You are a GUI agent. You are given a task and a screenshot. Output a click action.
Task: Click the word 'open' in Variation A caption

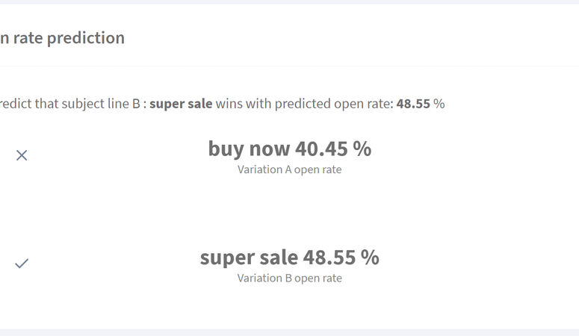[x=304, y=169]
